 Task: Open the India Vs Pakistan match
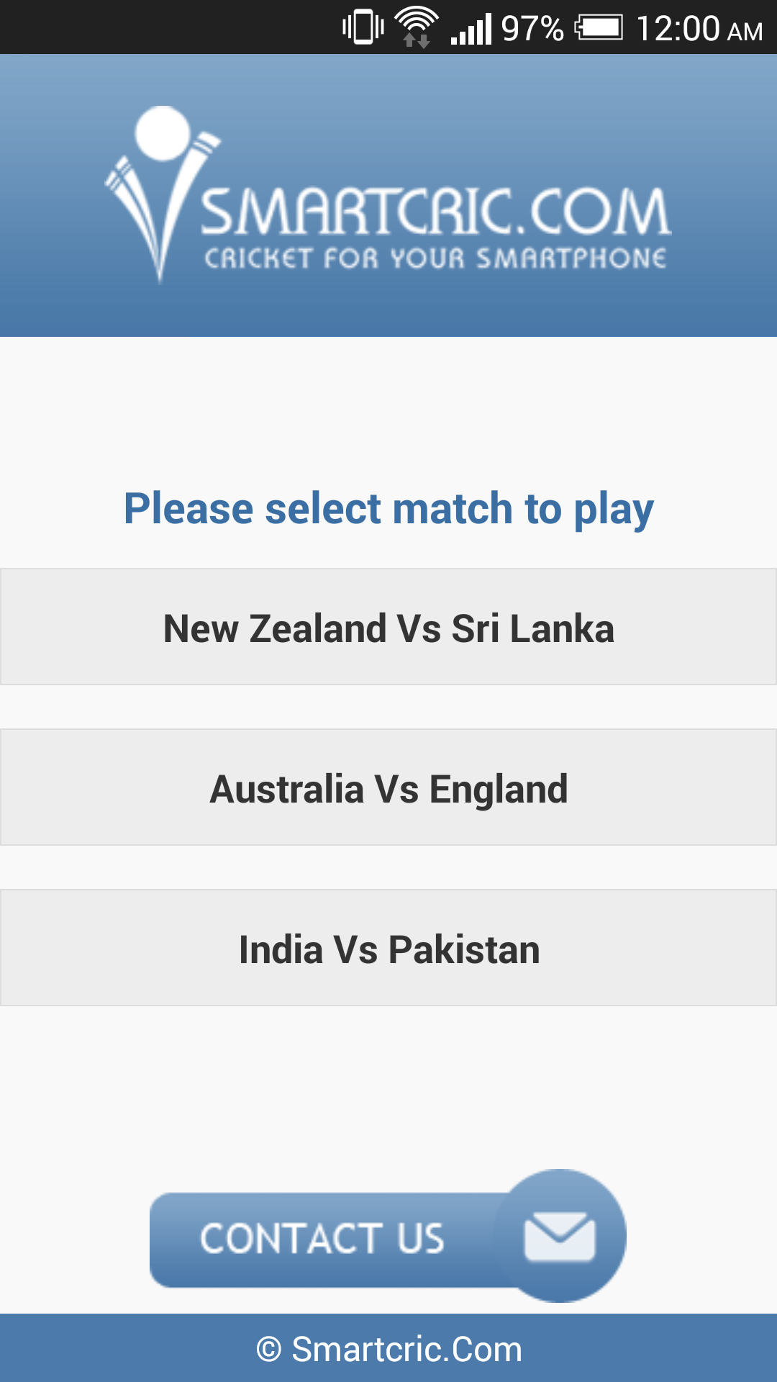point(388,948)
